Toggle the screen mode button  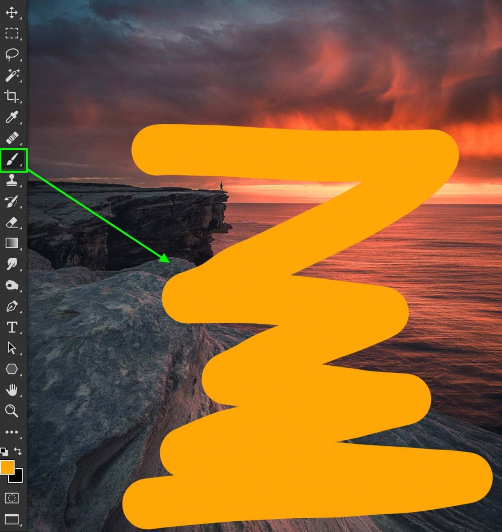point(12,518)
